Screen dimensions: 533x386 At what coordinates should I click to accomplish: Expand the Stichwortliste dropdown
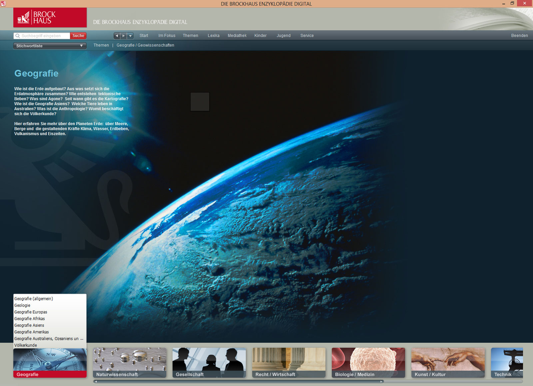[x=50, y=46]
